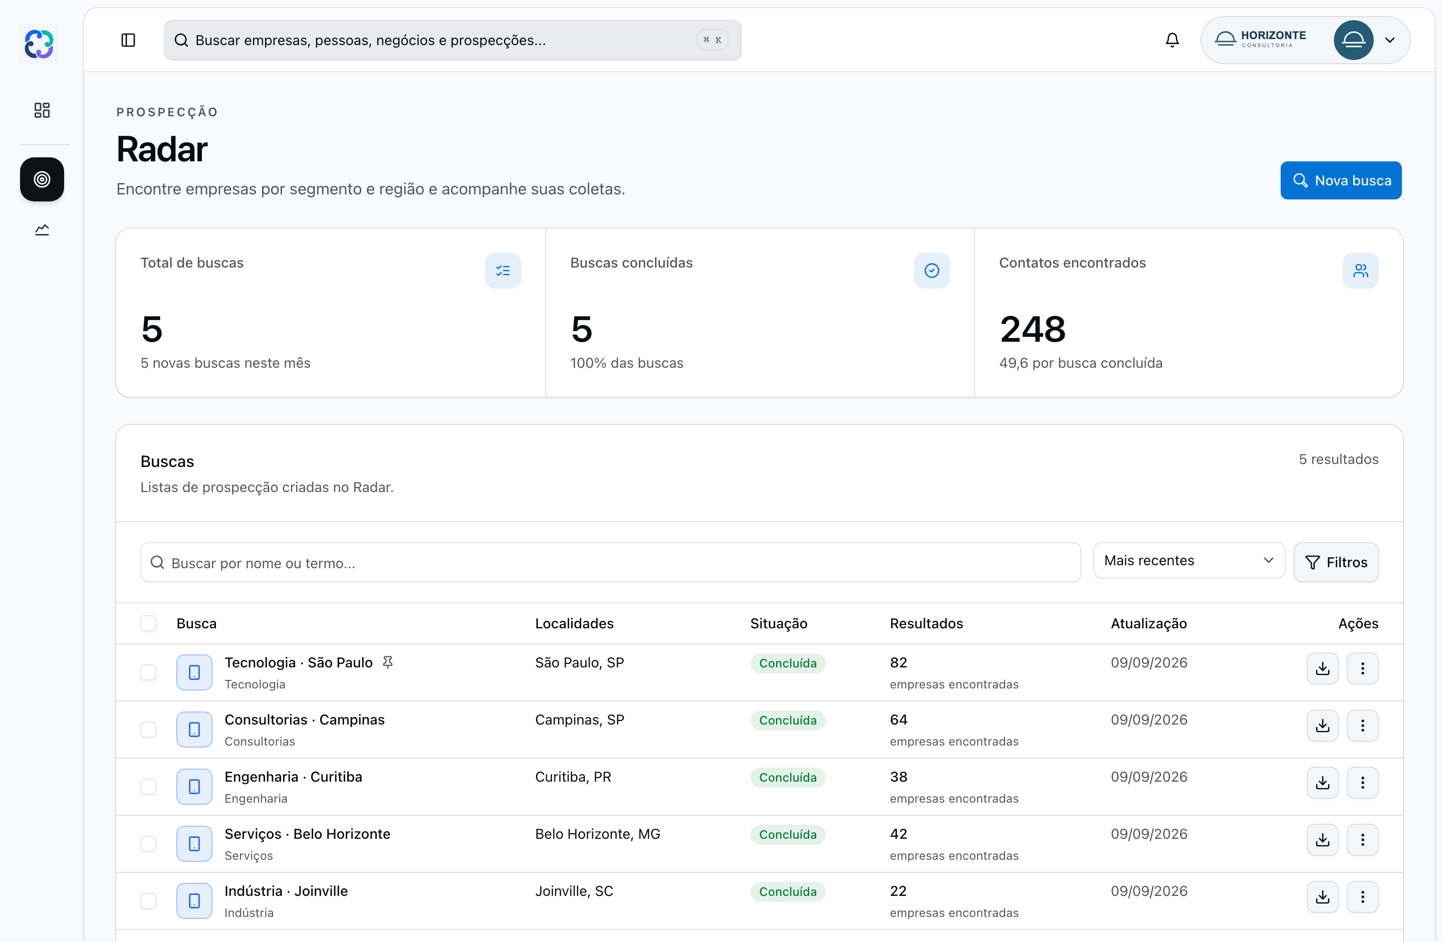Click the Concluída badge in Consultorias · Campinas row
The image size is (1443, 942).
click(x=788, y=720)
